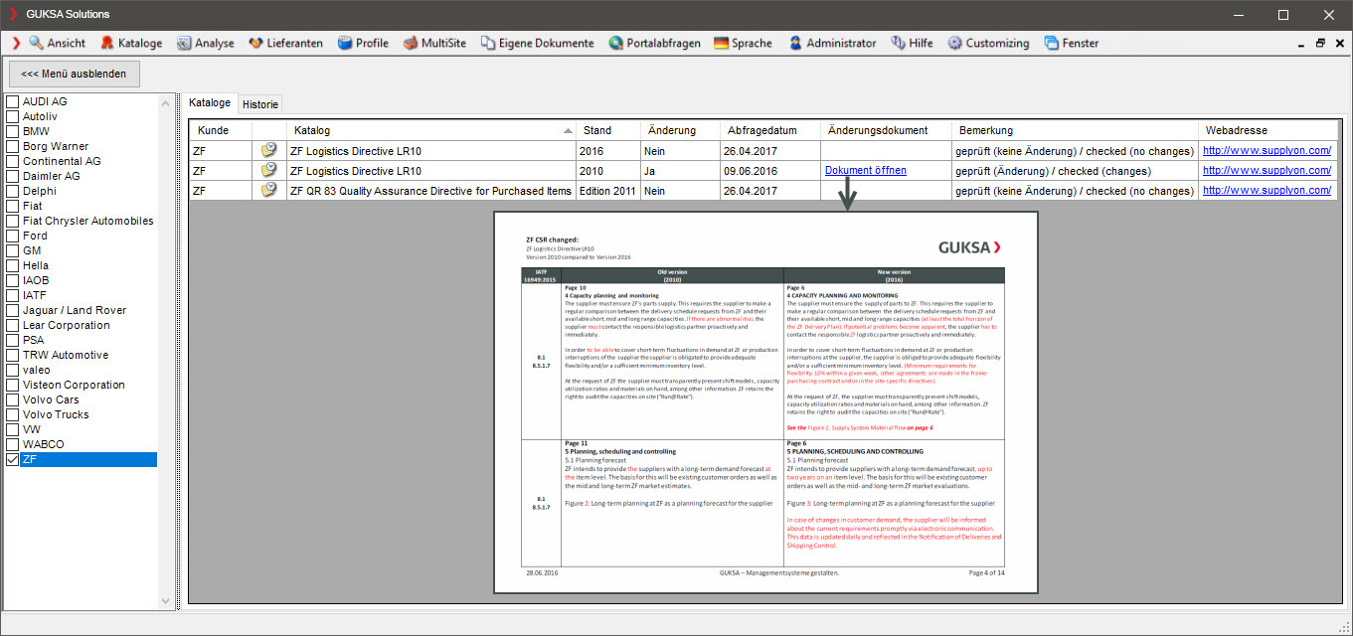Click the Administrator user icon
The width and height of the screenshot is (1353, 636).
point(795,43)
